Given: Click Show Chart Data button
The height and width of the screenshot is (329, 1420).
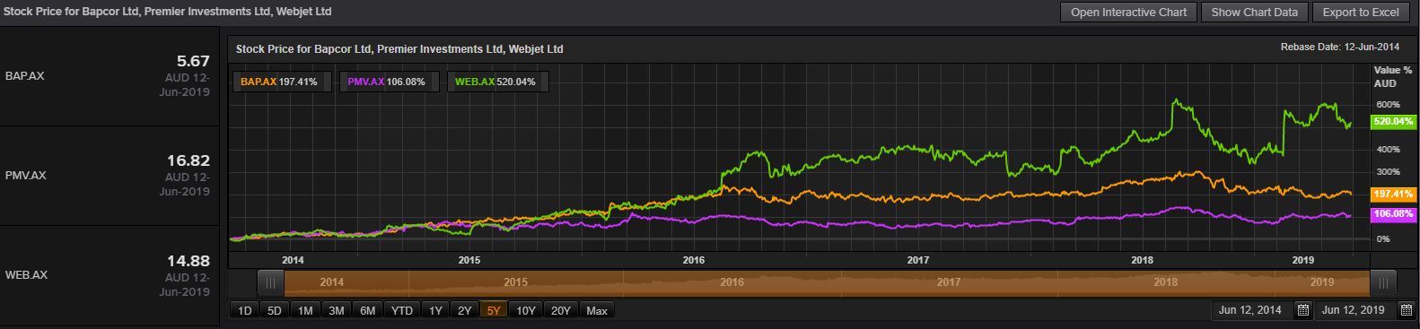Looking at the screenshot, I should [x=1254, y=13].
